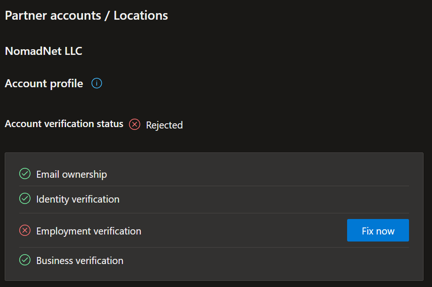Click the Business verification green checkmark icon
432x287 pixels.
click(x=25, y=260)
